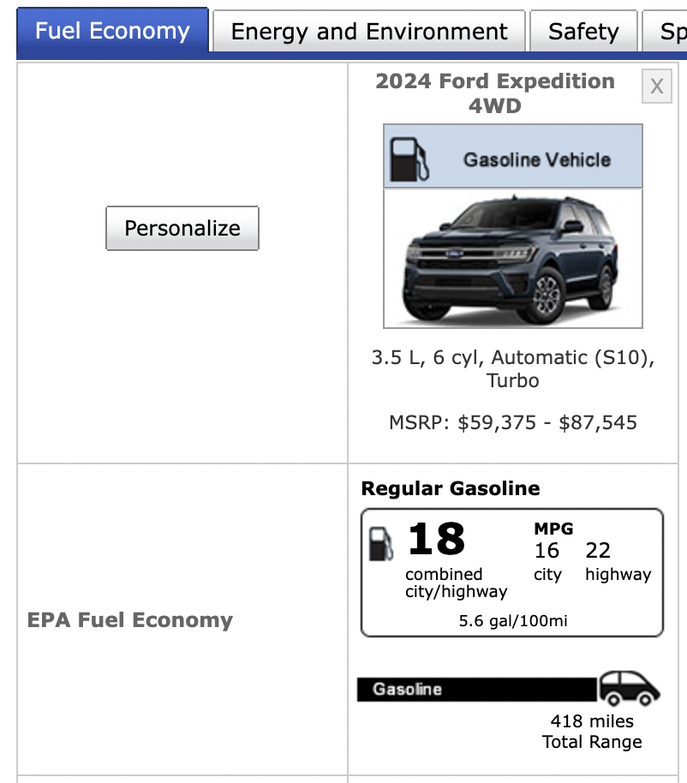Viewport: 687px width, 783px height.
Task: Click the 18 combined MPG figure
Action: click(436, 539)
